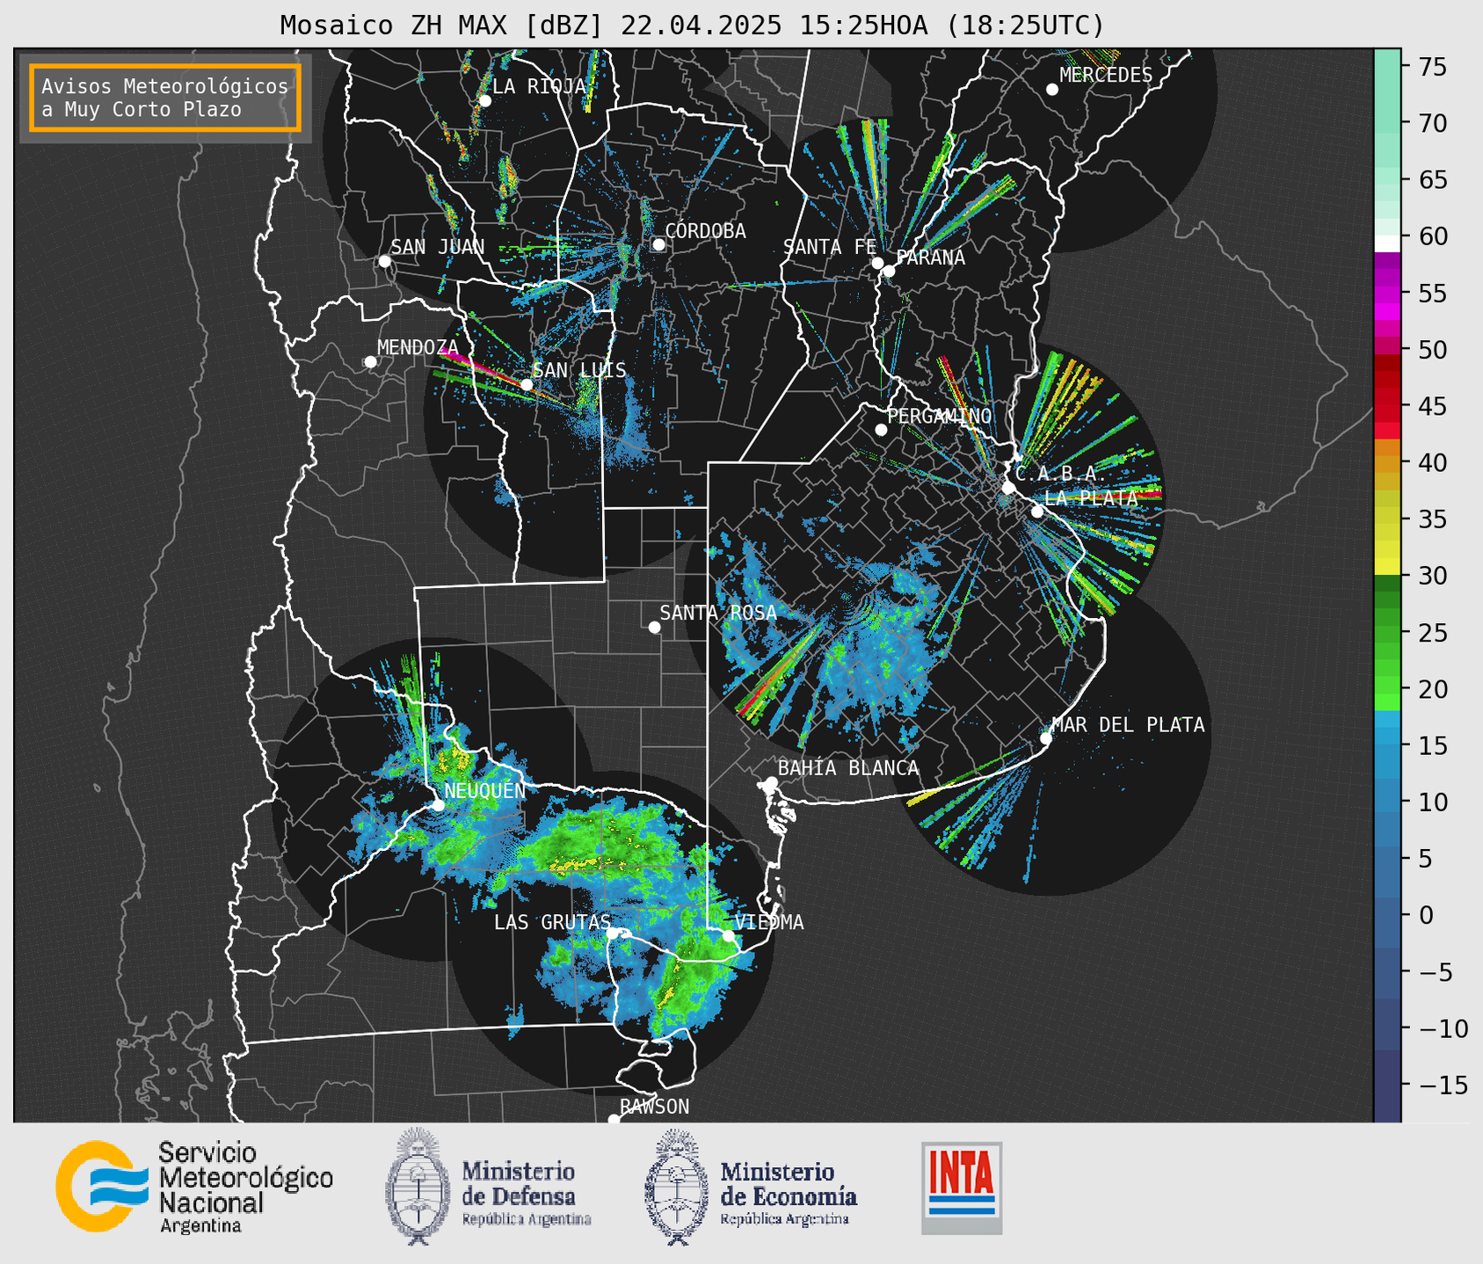Select the LA PLATA city marker
The width and height of the screenshot is (1483, 1264).
click(1037, 512)
